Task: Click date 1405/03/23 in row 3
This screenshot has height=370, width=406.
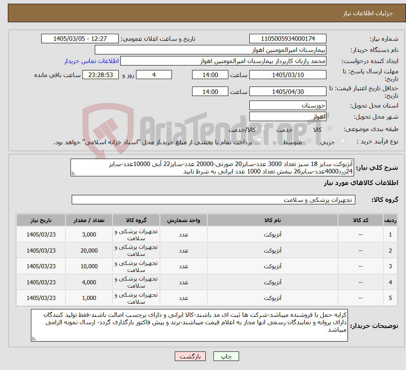Action: click(x=41, y=266)
